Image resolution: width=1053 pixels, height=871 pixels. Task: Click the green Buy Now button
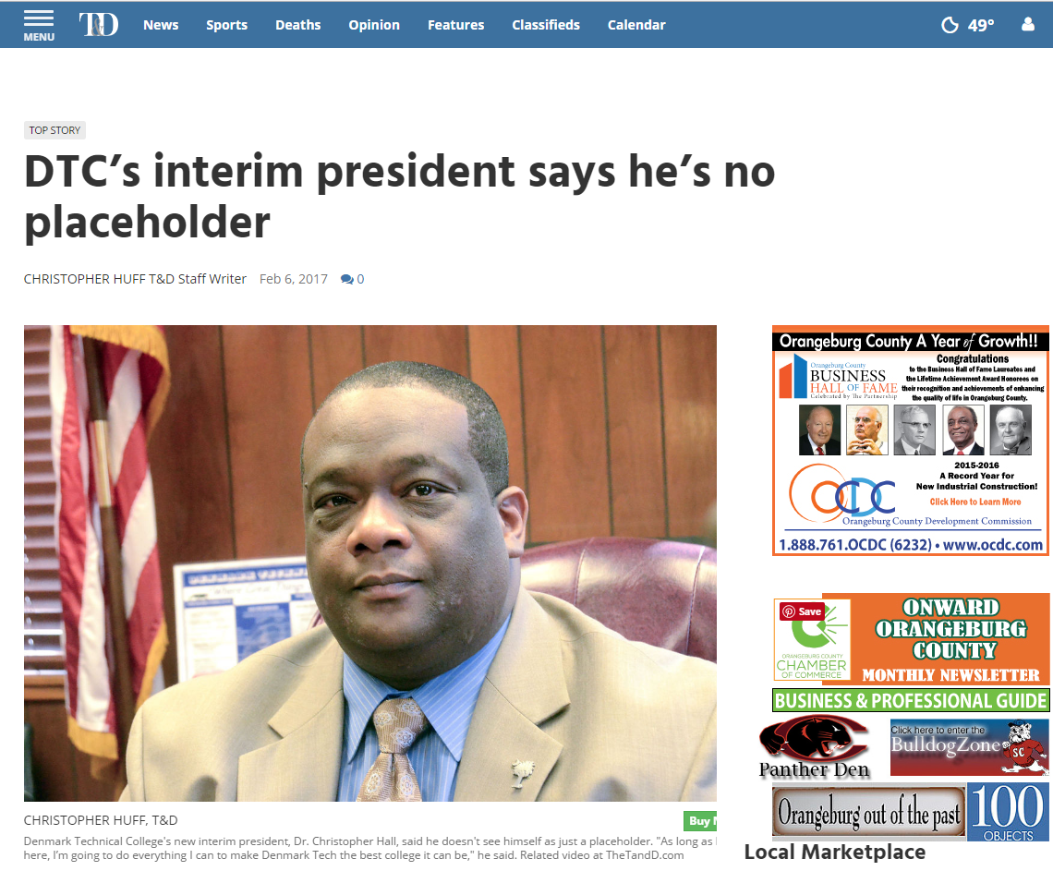(x=700, y=820)
